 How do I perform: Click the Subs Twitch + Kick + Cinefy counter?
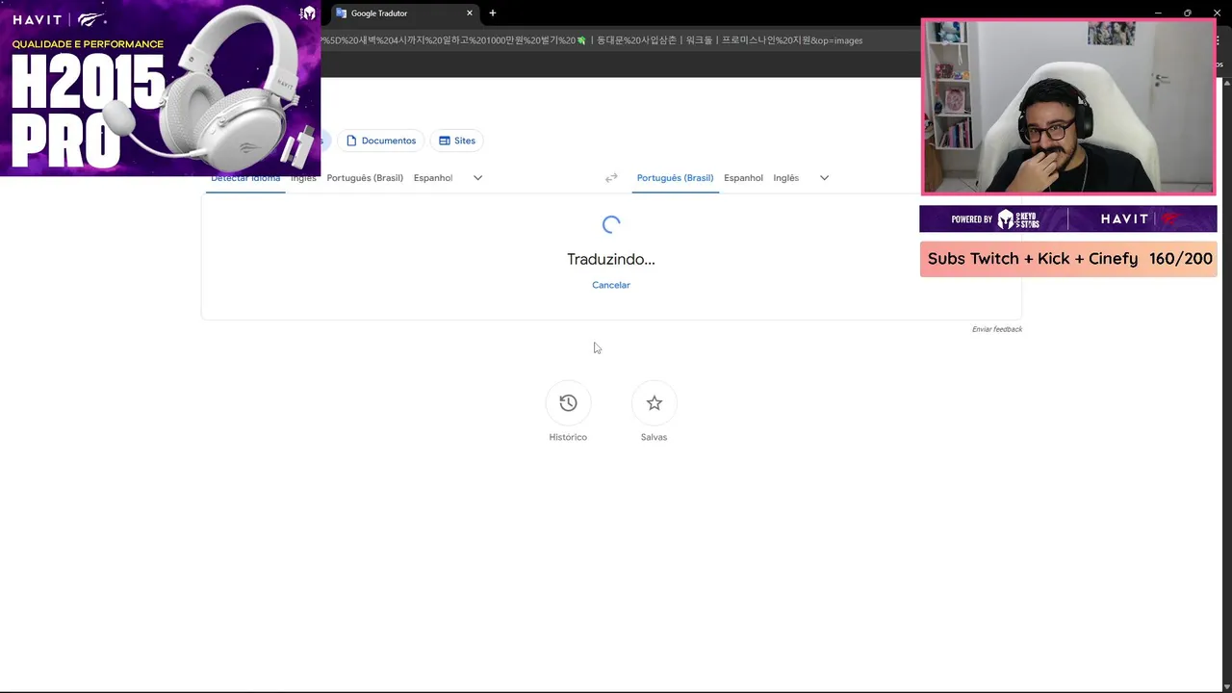coord(1068,259)
